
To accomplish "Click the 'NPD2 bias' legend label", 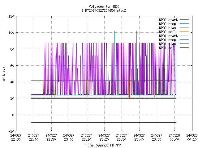I will click(x=167, y=28).
